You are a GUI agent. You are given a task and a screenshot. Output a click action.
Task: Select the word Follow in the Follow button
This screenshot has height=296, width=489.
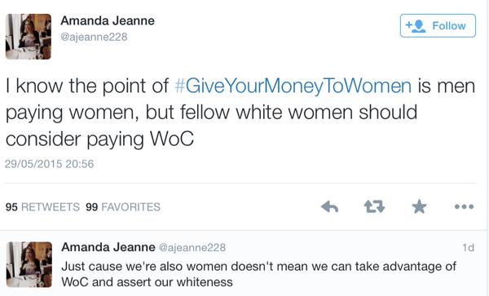449,26
